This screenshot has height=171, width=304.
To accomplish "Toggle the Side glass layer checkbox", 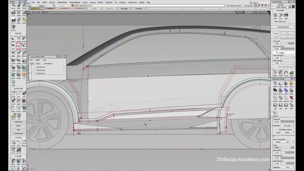I will click(132, 9).
